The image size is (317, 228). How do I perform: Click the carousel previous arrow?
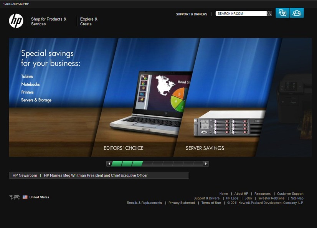pos(109,164)
